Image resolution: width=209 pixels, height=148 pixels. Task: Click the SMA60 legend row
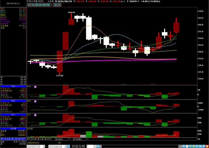[x=13, y=15]
